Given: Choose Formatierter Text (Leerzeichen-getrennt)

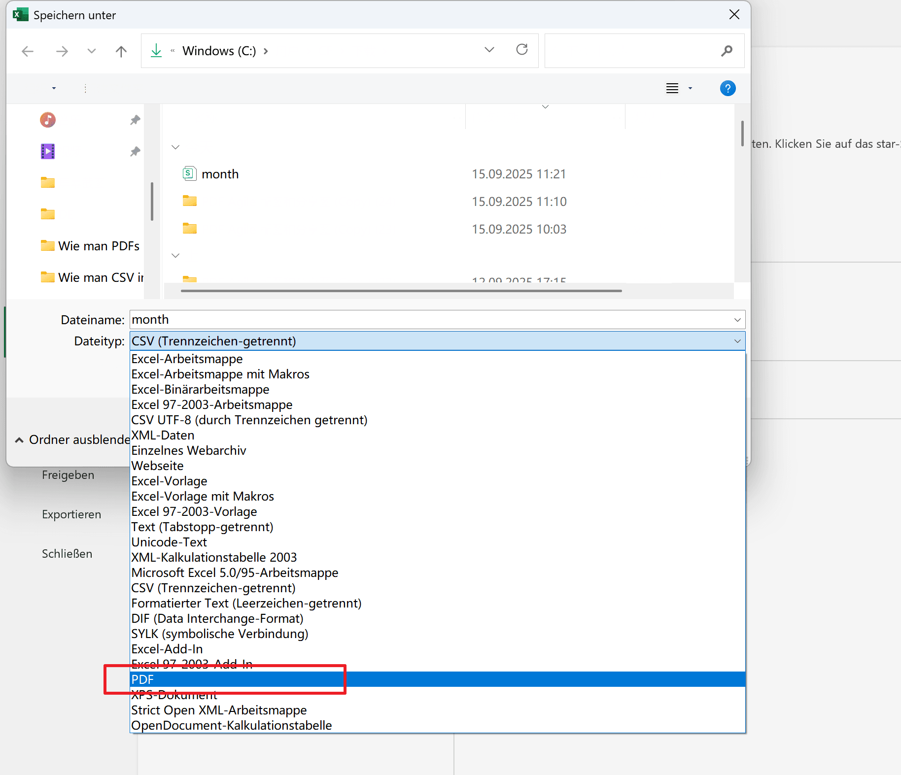Looking at the screenshot, I should [x=437, y=603].
